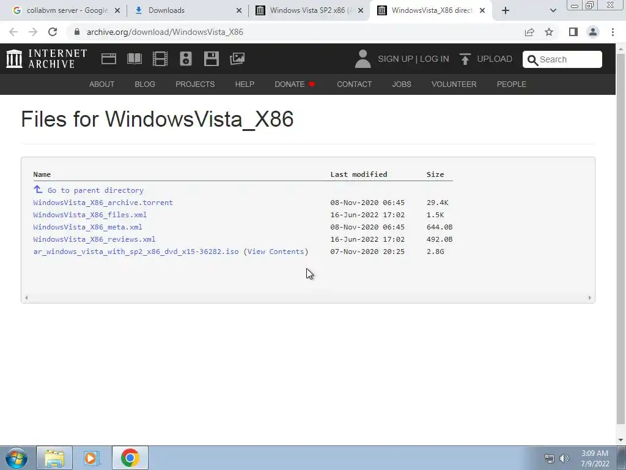The image size is (626, 470).
Task: Open the Internet Archive texts book icon
Action: click(134, 59)
